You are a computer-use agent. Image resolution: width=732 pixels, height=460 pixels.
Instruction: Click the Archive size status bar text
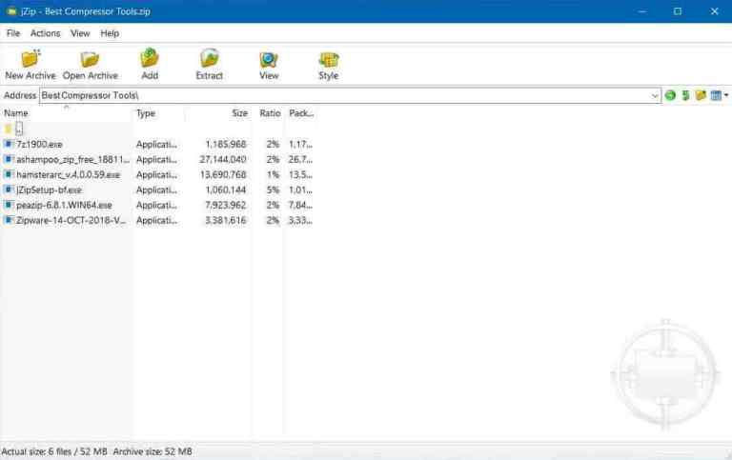(152, 451)
